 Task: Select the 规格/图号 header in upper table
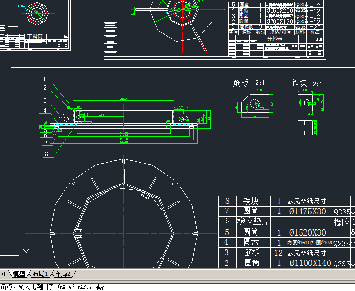click(280, 32)
